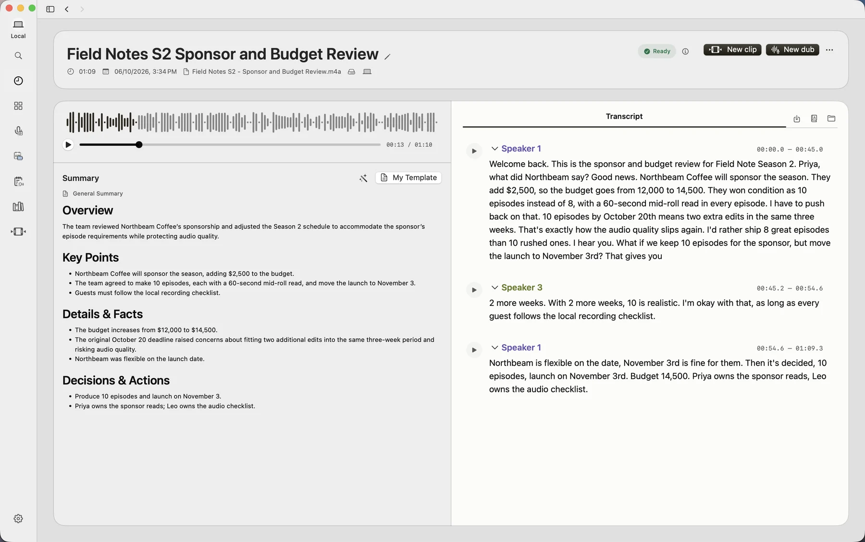The width and height of the screenshot is (865, 542).
Task: Select the Transcript tab
Action: (624, 116)
